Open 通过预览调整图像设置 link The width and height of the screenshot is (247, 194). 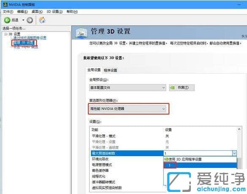(x=30, y=38)
